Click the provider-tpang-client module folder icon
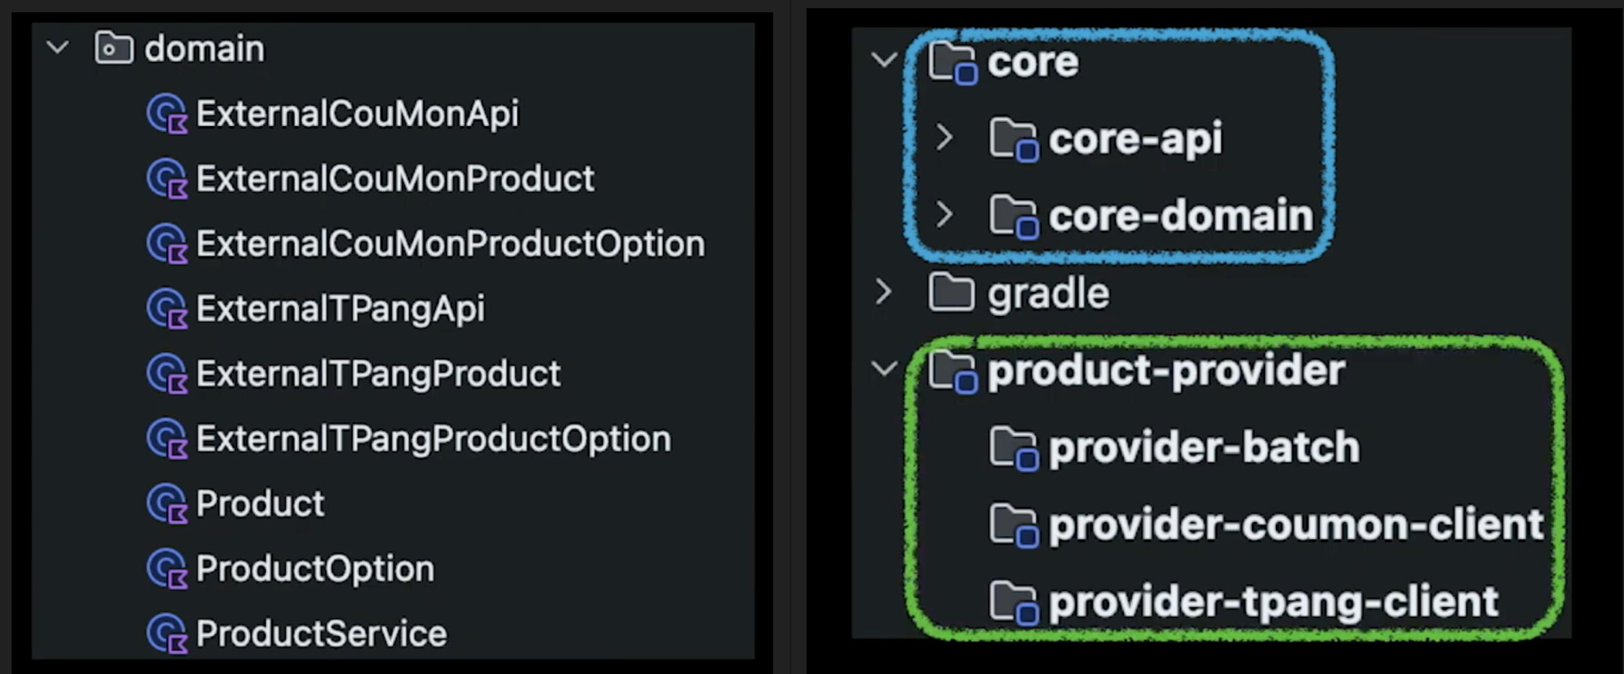The image size is (1624, 674). click(1013, 603)
